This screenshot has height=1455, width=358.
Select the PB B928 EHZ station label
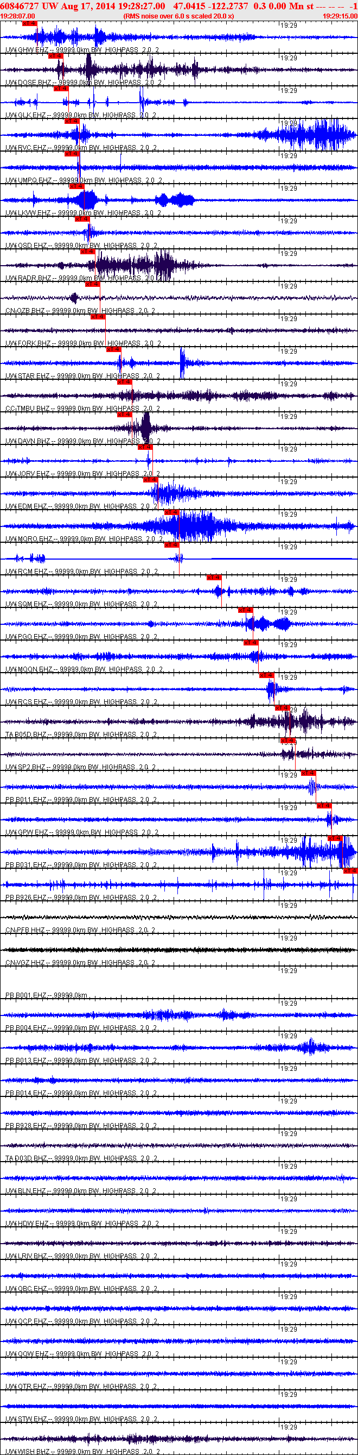[x=81, y=1126]
